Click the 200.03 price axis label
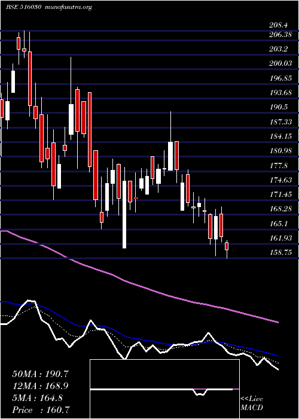Viewport: 299px width, 419px height. (x=280, y=63)
